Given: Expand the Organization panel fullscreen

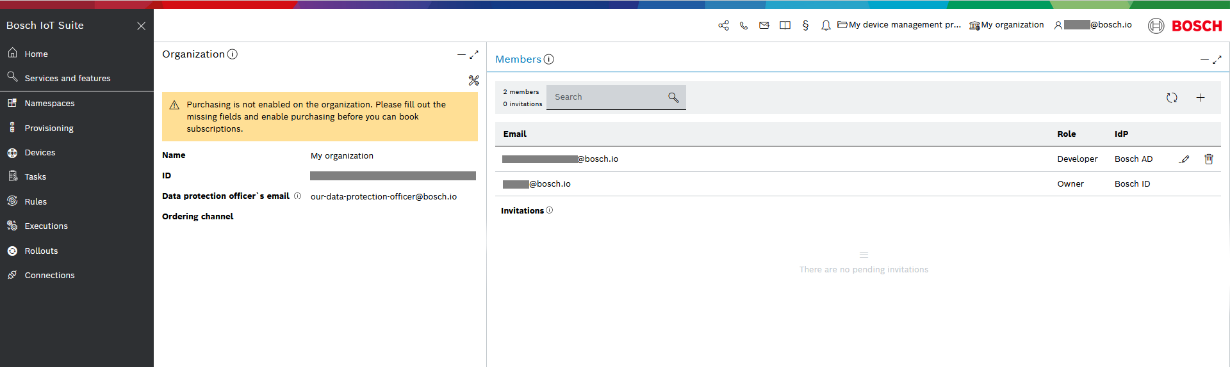Looking at the screenshot, I should 474,55.
